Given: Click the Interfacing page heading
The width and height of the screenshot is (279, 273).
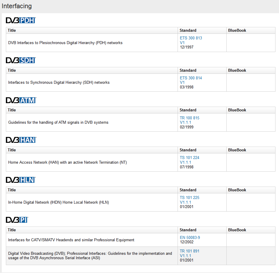Looking at the screenshot, I should point(17,6).
